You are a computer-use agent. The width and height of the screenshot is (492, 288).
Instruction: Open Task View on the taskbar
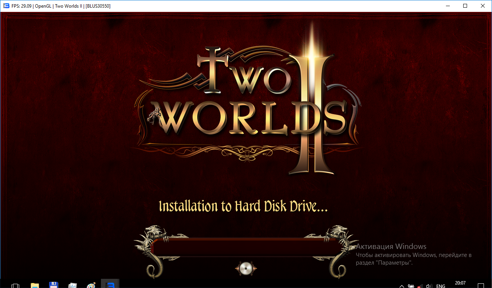click(15, 285)
